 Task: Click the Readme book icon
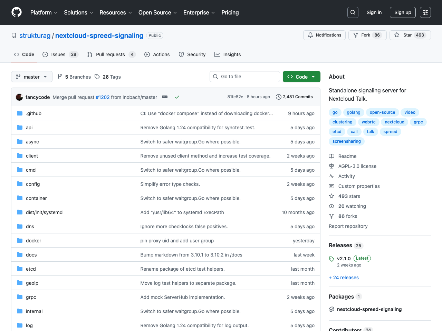click(x=331, y=156)
